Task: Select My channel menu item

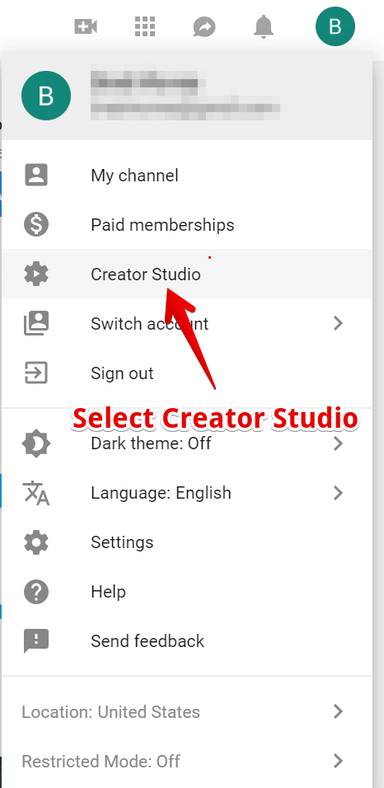Action: 187,176
